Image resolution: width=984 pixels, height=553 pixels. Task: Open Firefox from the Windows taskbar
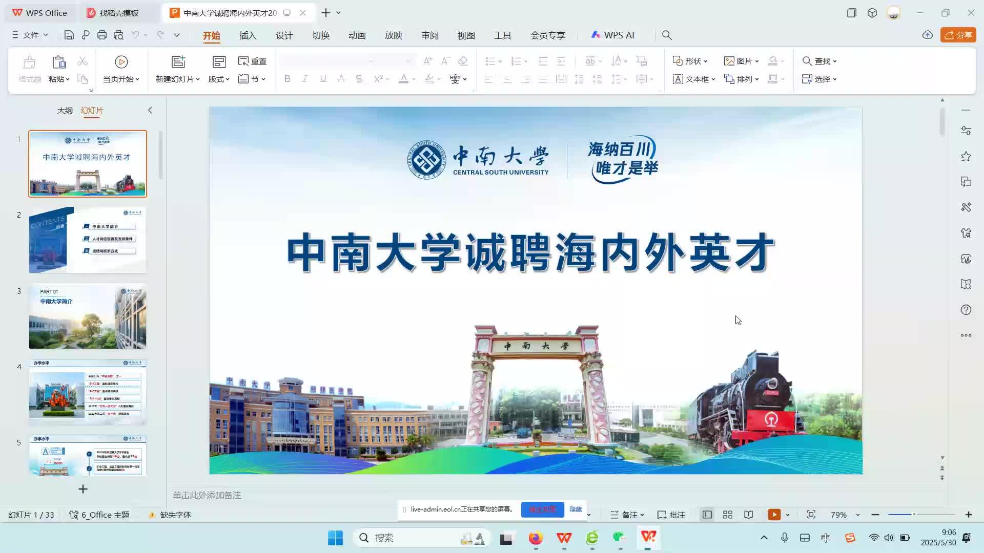coord(536,538)
